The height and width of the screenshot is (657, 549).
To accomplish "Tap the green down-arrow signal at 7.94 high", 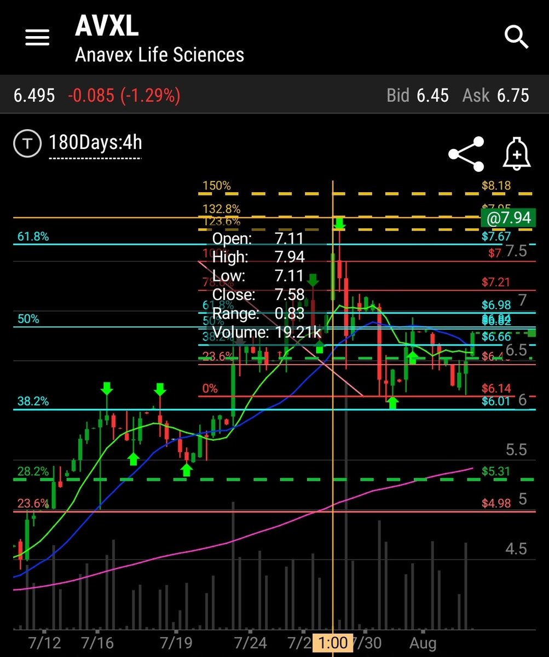I will click(339, 223).
